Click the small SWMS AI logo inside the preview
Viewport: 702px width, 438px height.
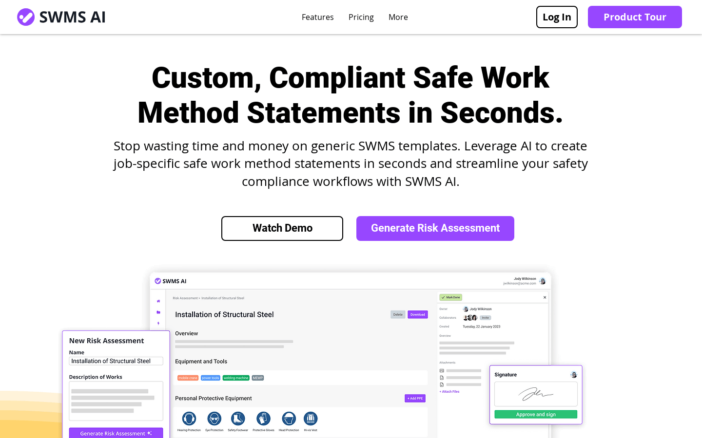click(x=171, y=281)
